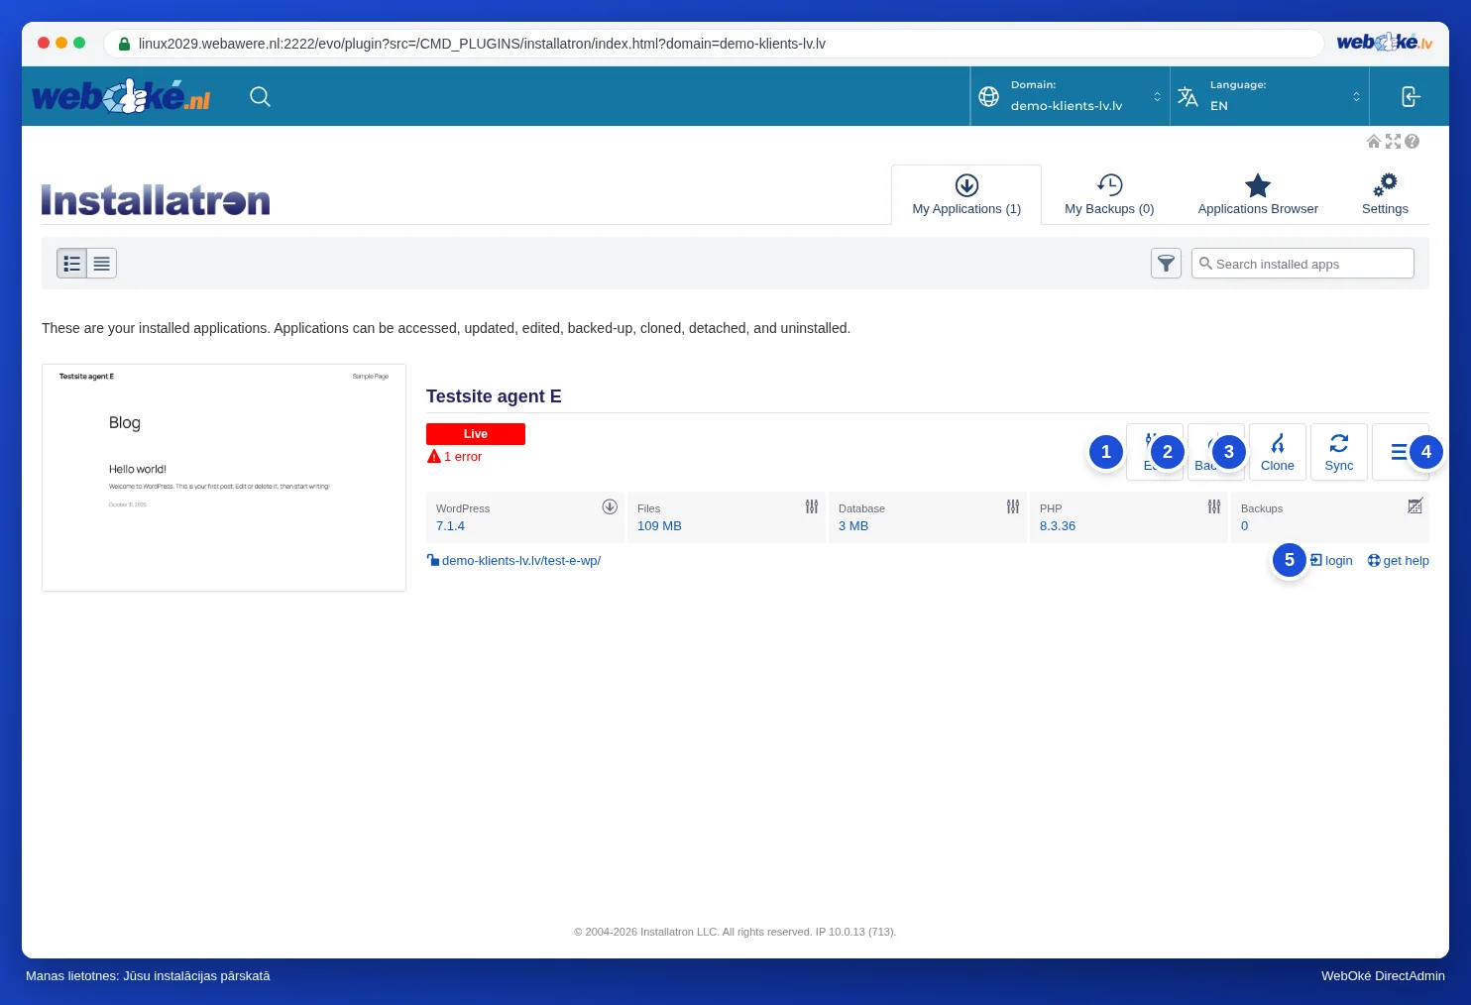Click the padlock icon in the address bar
The width and height of the screenshot is (1471, 1005).
coord(124,44)
